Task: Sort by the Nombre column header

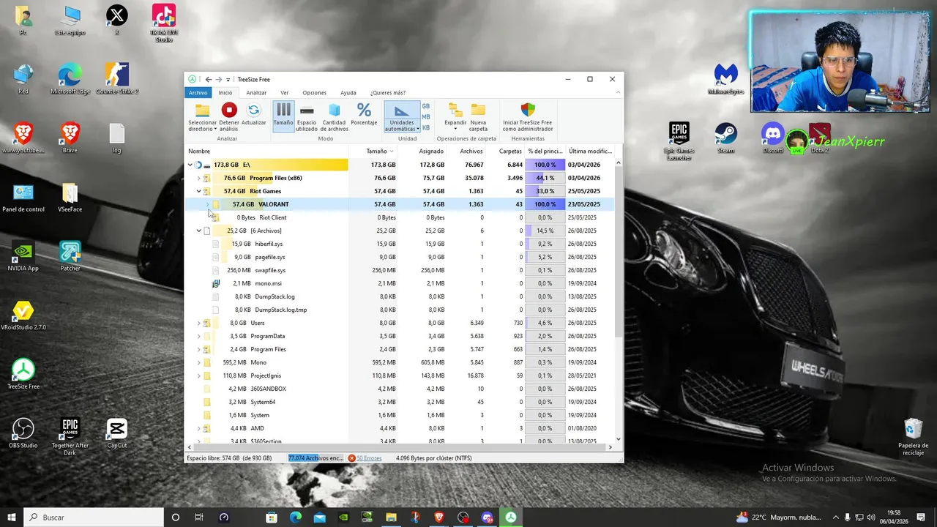Action: 267,151
